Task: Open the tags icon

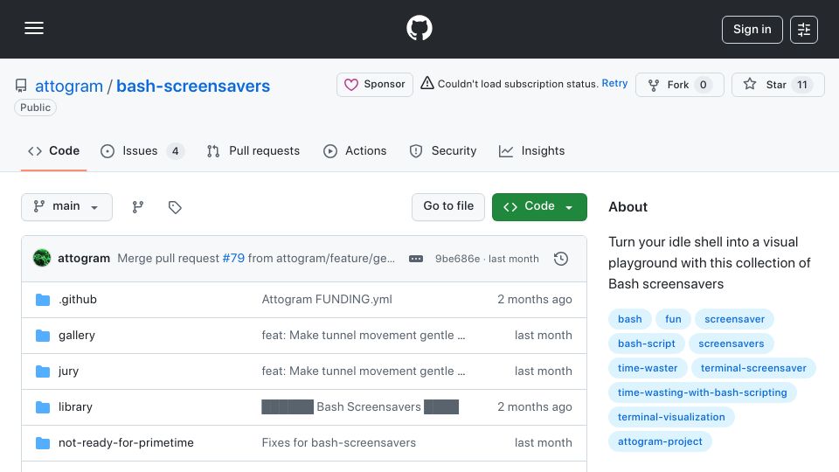Action: (175, 207)
